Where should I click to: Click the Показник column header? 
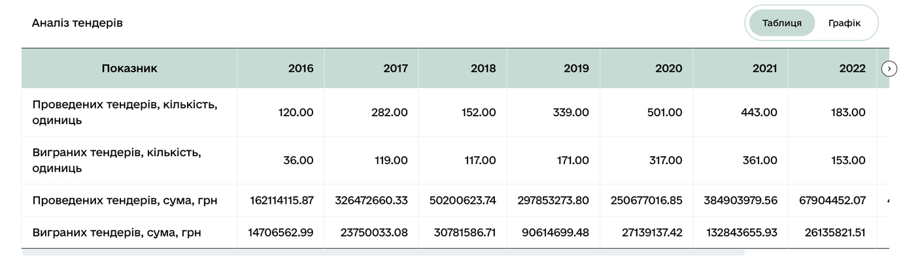(129, 68)
